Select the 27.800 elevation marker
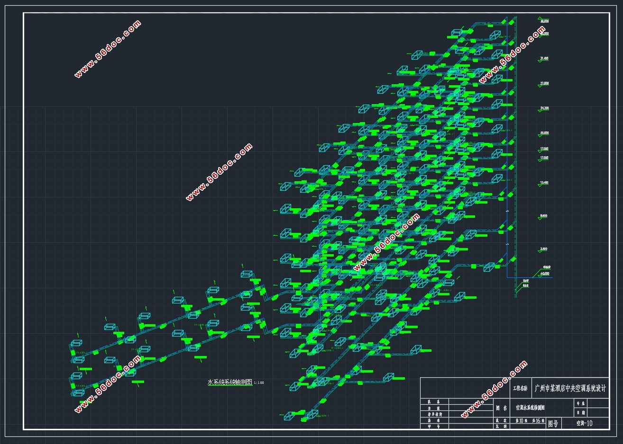 click(544, 84)
